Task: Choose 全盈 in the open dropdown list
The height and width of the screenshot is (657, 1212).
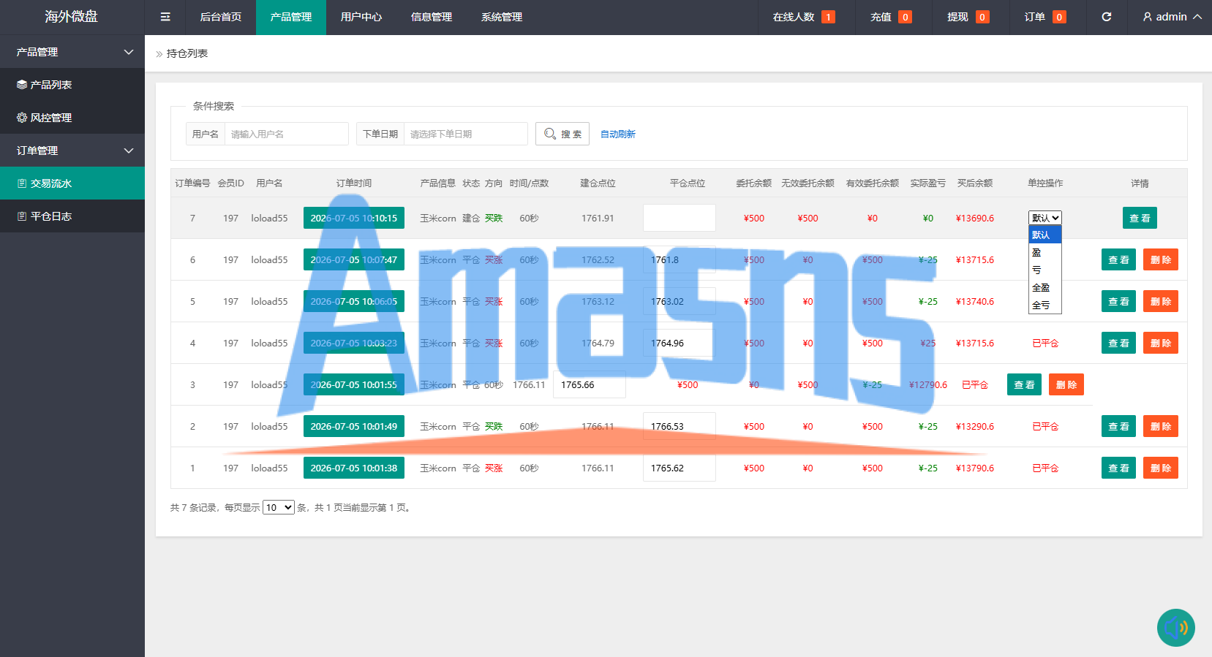Action: point(1045,287)
